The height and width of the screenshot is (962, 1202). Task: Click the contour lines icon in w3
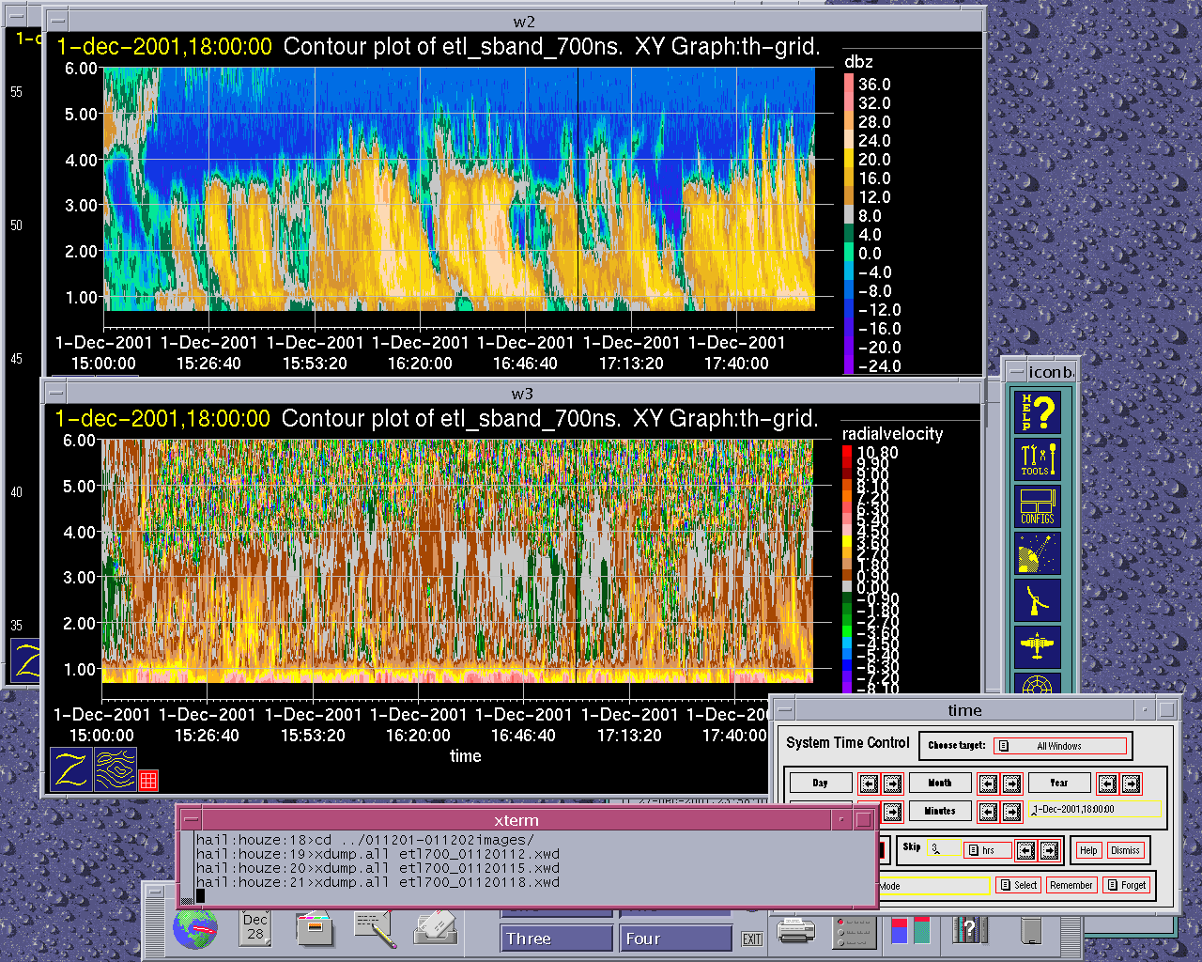(x=116, y=769)
